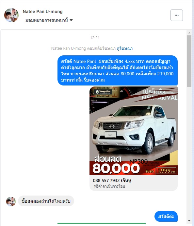Click the caret arrow beside มอบหมายการสนทนานี้
This screenshot has width=194, height=226.
pyautogui.click(x=71, y=20)
